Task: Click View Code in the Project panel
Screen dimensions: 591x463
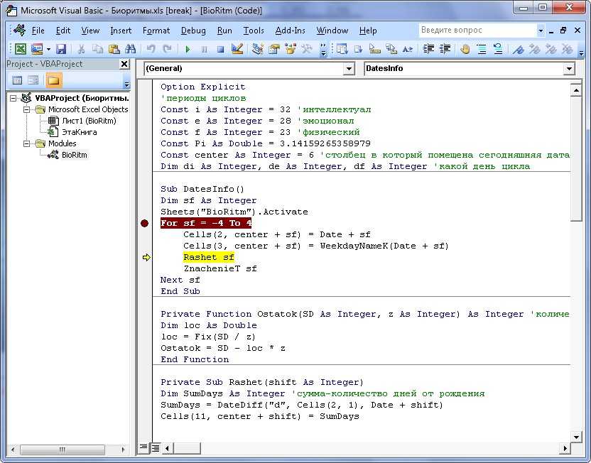Action: pyautogui.click(x=17, y=80)
